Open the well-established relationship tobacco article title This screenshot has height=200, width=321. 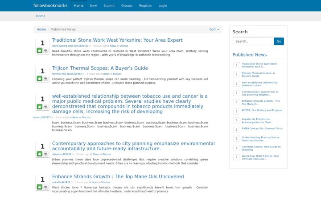click(x=130, y=104)
